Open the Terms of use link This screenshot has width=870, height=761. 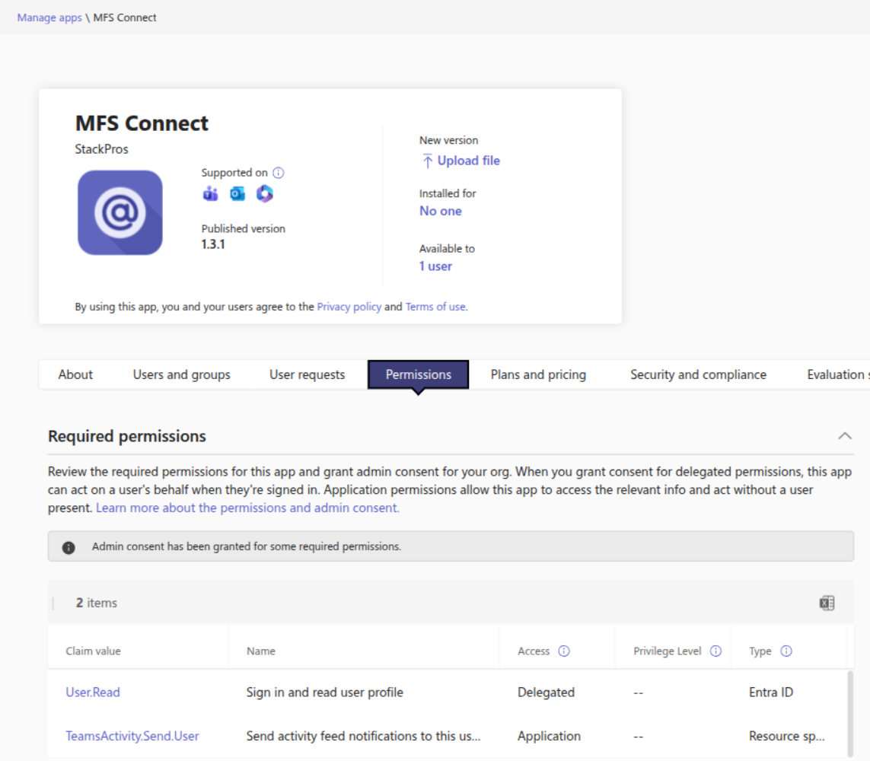[x=435, y=307]
